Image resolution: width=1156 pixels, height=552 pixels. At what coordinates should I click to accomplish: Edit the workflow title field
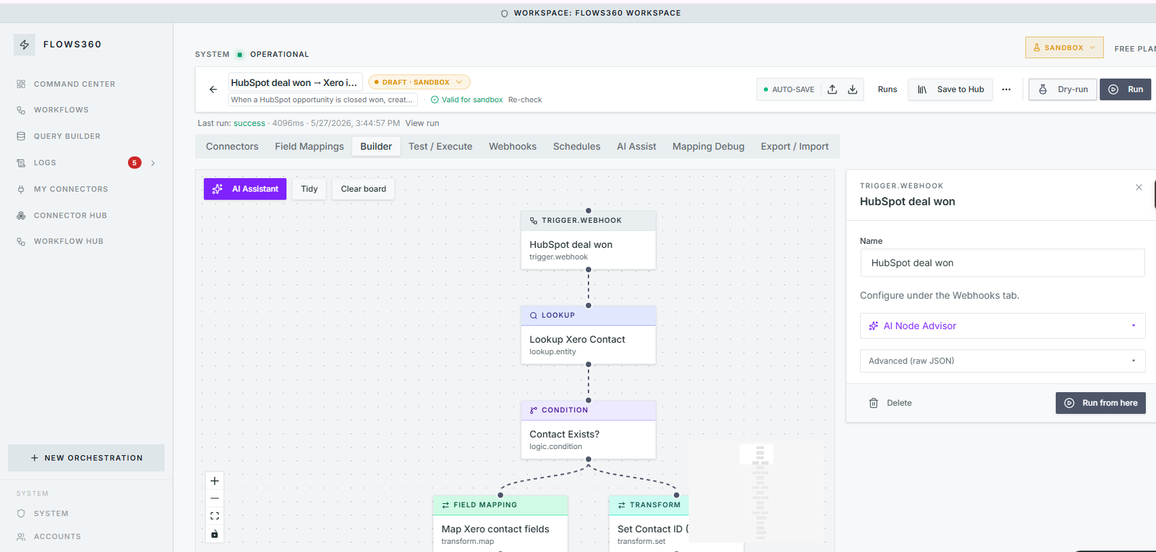(x=295, y=83)
